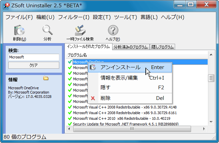Click vertical scrollbar down arrow

click(x=211, y=122)
